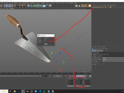Toggle Rotation keyframe recording icon

tap(82, 76)
